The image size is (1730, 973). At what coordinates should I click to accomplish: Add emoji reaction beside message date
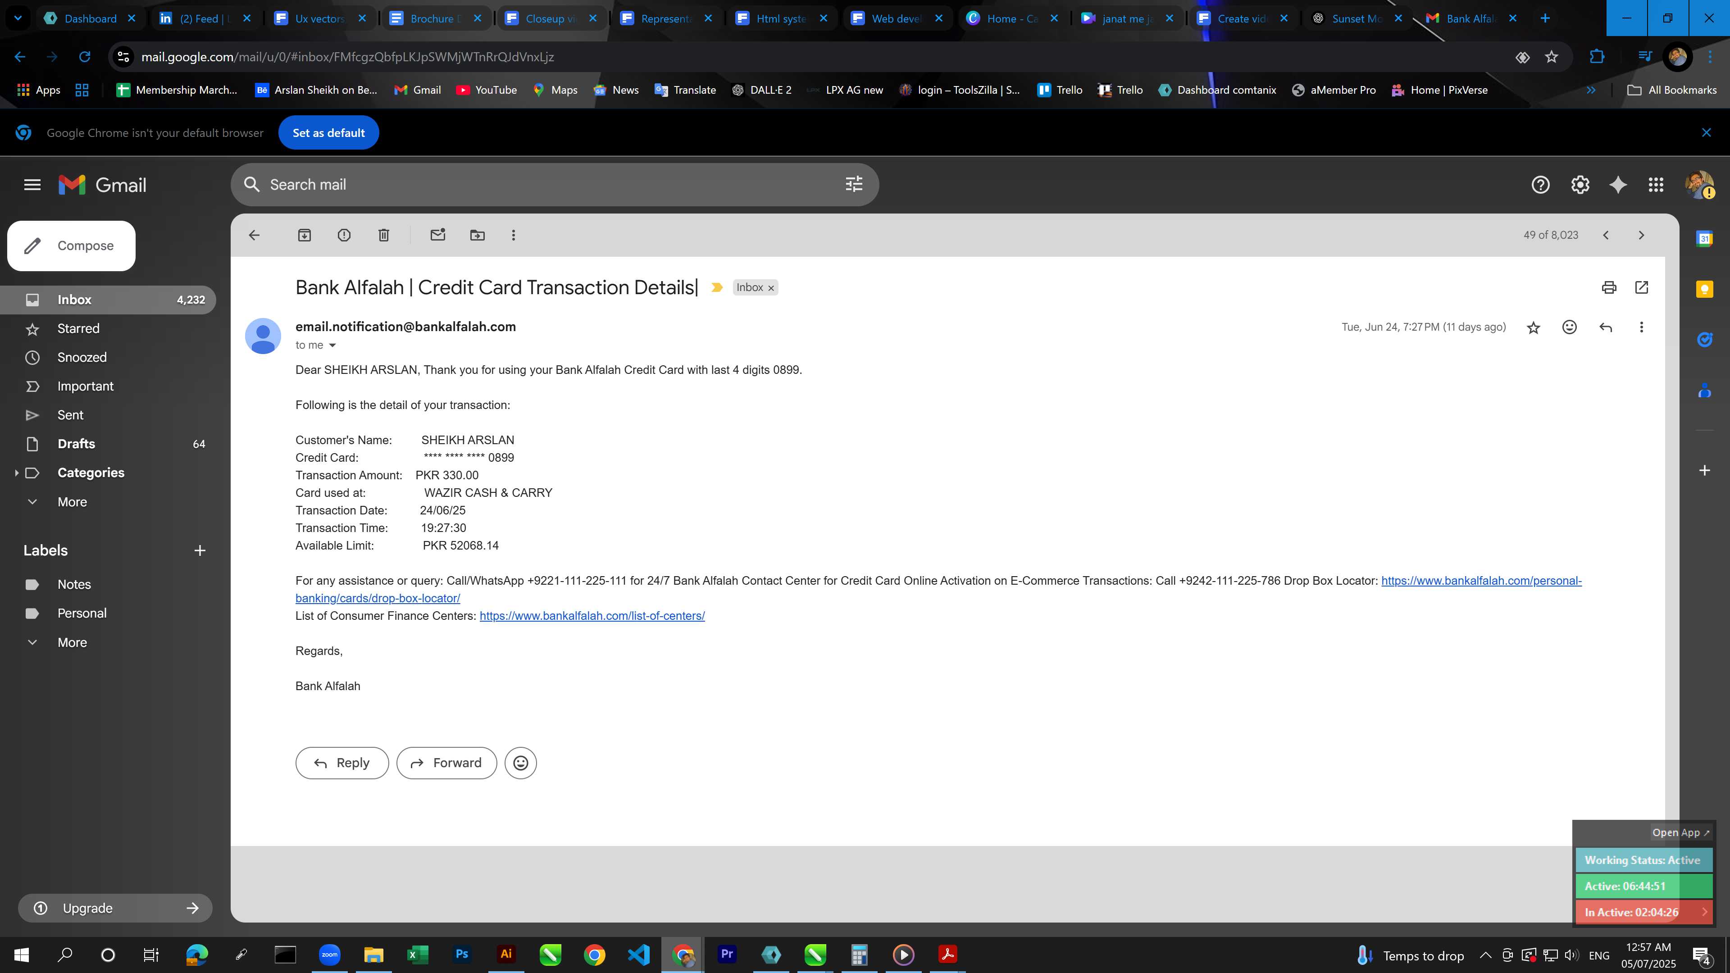click(1569, 327)
